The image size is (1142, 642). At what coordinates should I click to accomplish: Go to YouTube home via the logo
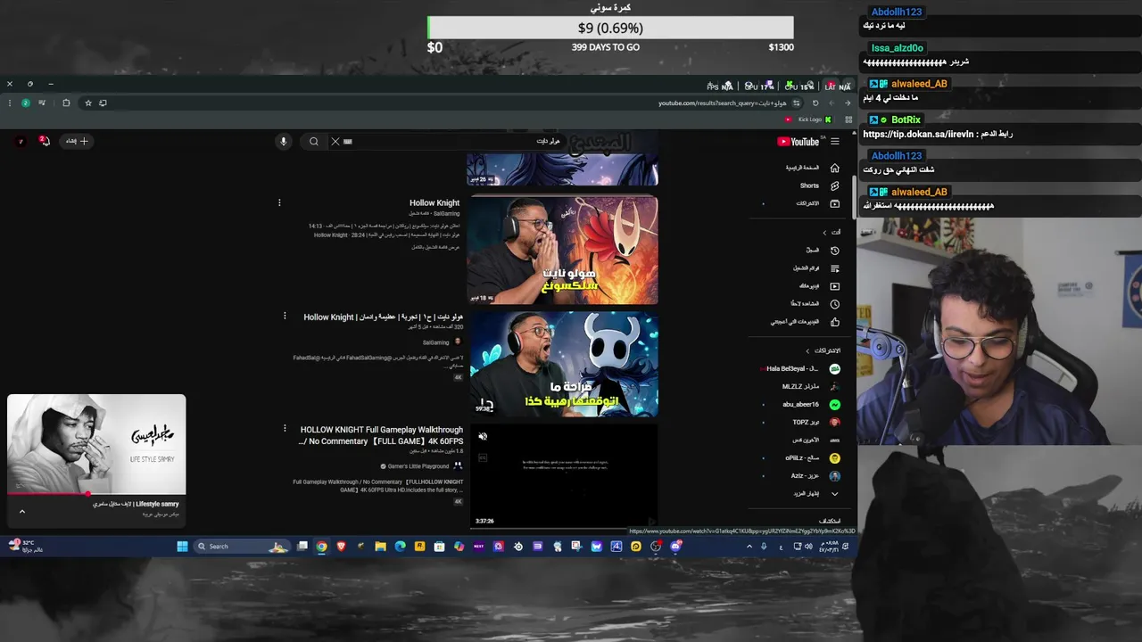click(x=799, y=142)
